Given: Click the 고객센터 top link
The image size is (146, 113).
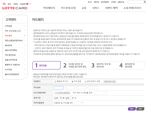Looking at the screenshot, I should [x=113, y=2].
